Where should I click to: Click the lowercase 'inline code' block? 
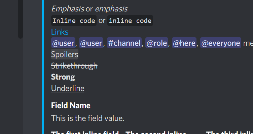tap(130, 20)
